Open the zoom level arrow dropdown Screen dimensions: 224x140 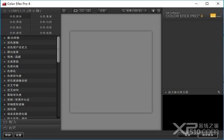(x=146, y=11)
